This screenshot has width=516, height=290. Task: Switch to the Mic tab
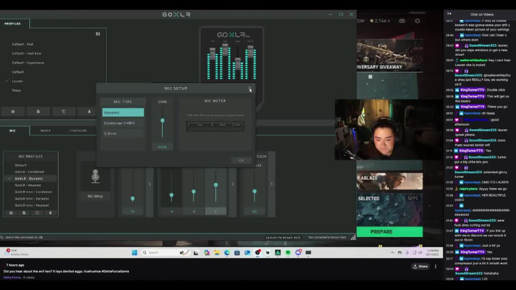12,131
